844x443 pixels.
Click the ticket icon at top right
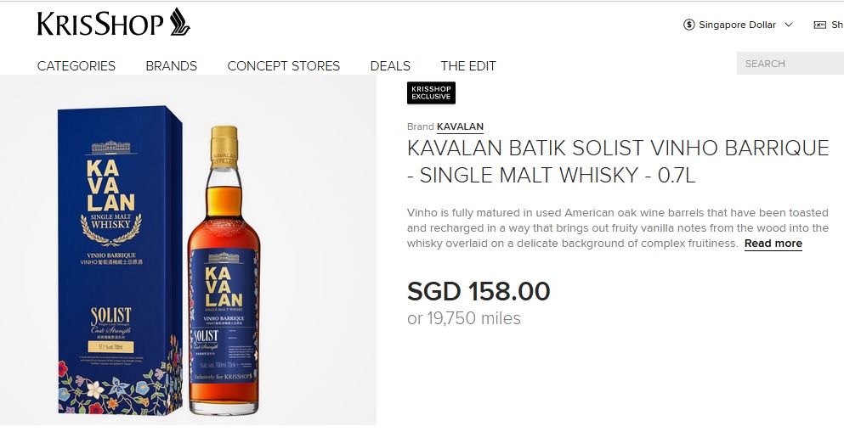point(820,25)
